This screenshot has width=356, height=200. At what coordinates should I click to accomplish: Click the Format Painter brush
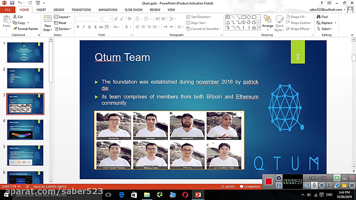[26, 29]
